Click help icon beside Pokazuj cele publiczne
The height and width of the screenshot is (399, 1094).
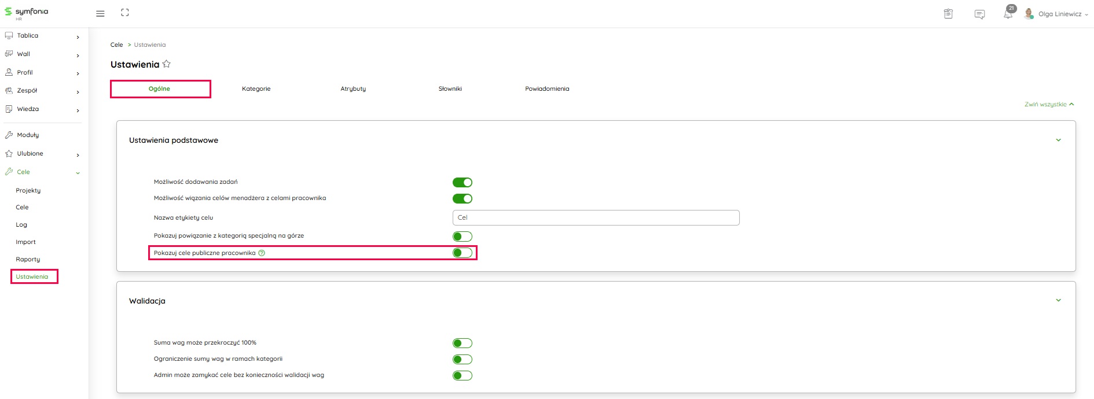(x=262, y=253)
